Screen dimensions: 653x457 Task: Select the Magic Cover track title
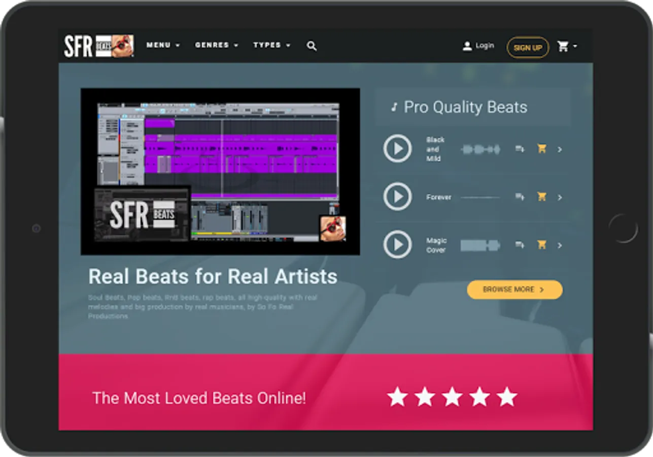(x=436, y=245)
